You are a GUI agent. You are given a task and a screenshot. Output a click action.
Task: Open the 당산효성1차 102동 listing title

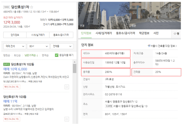click(x=22, y=64)
